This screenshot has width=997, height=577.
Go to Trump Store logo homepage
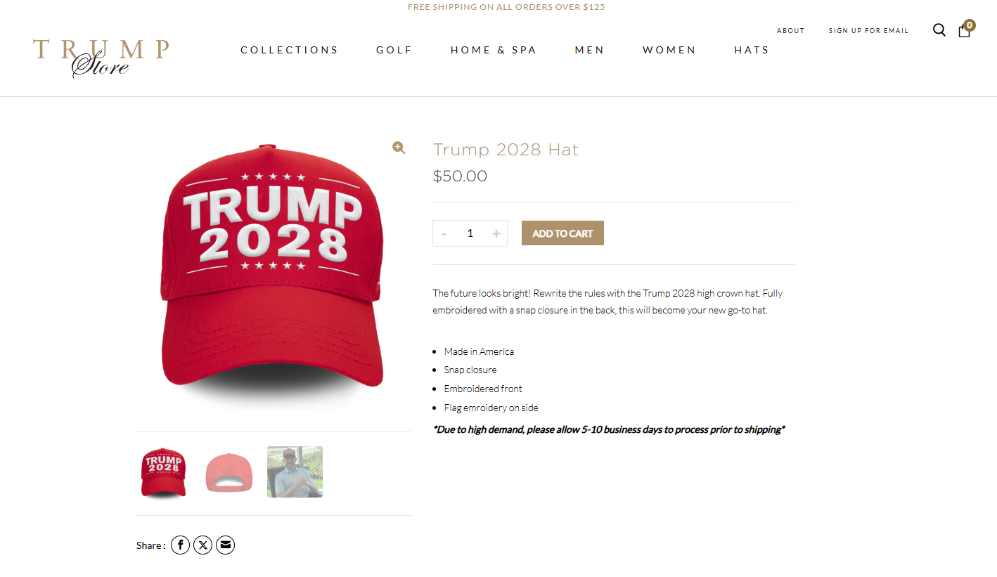click(x=101, y=58)
